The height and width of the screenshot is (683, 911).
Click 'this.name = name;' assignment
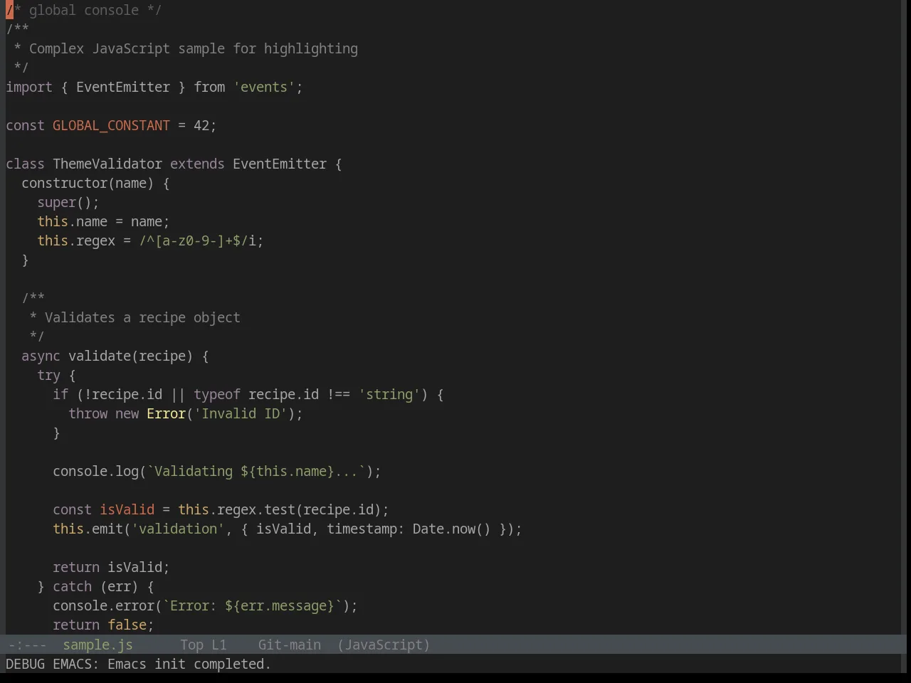[x=103, y=221]
